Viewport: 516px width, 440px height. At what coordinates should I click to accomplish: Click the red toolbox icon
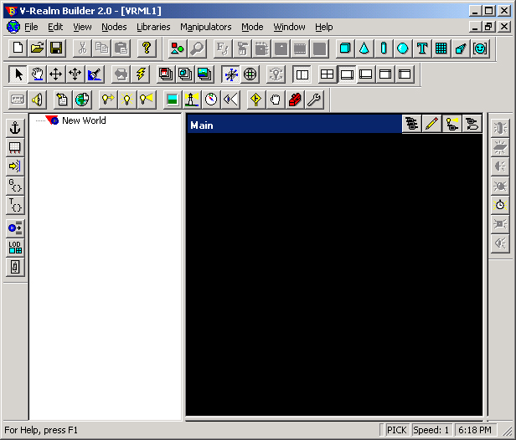tap(295, 100)
